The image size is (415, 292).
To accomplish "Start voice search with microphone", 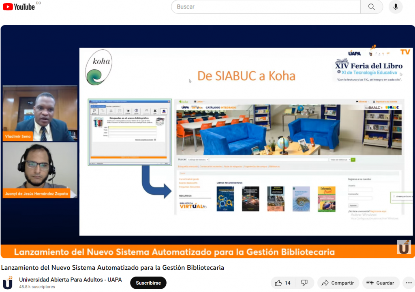I will coord(396,6).
